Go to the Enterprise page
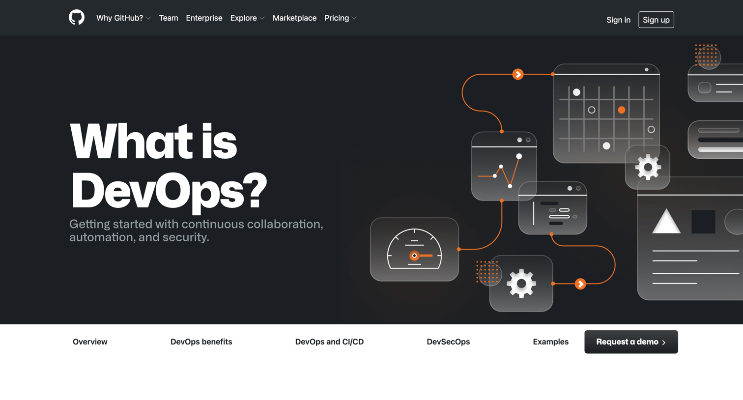 tap(204, 18)
